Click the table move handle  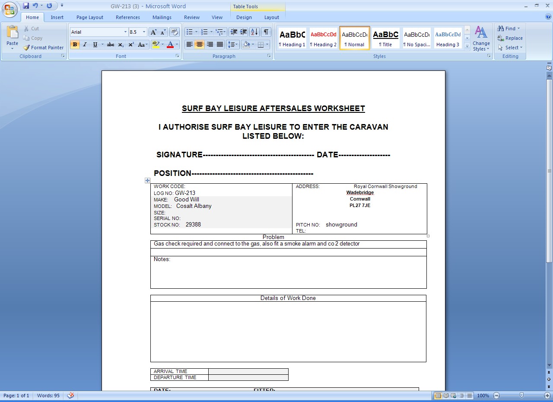coord(147,180)
